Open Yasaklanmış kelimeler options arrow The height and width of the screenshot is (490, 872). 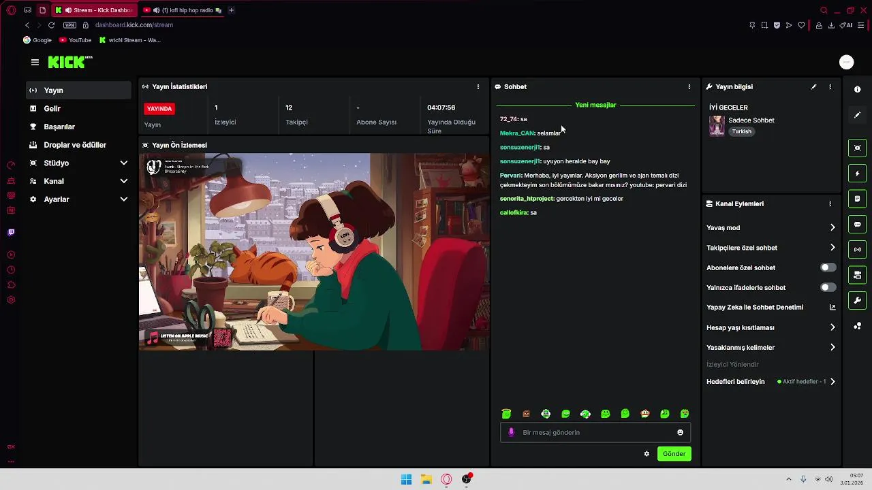point(832,347)
